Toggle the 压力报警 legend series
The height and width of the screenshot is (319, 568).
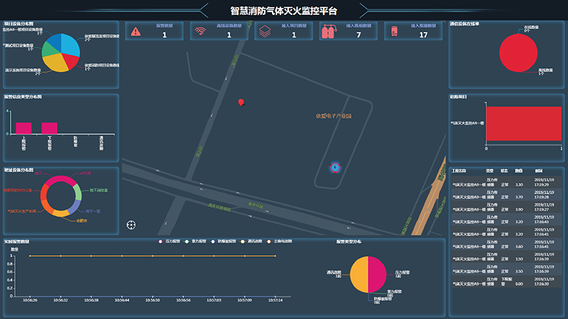[169, 241]
